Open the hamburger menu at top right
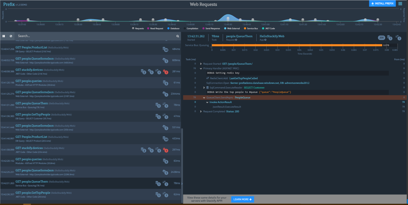 (x=400, y=3)
